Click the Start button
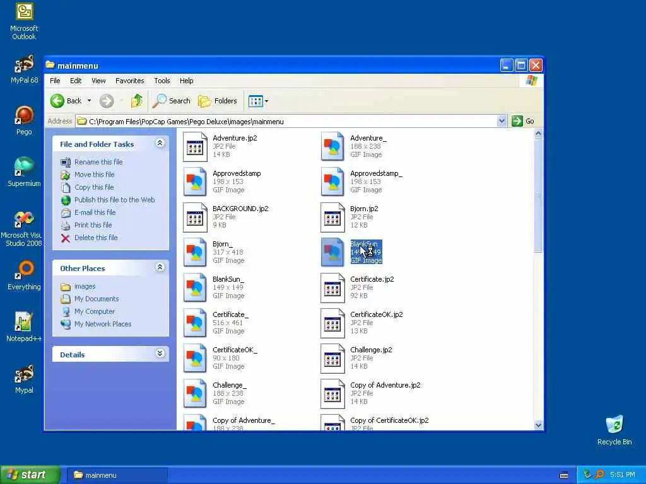The image size is (646, 484). 29,475
